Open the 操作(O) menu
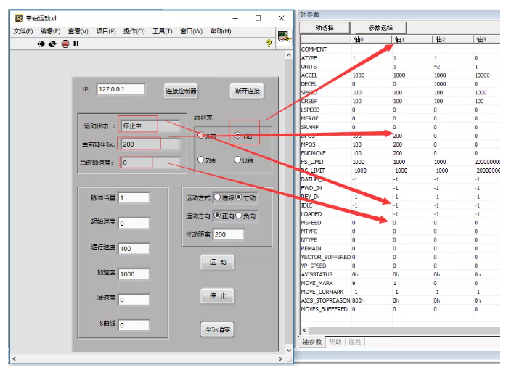This screenshot has width=506, height=373. 134,31
